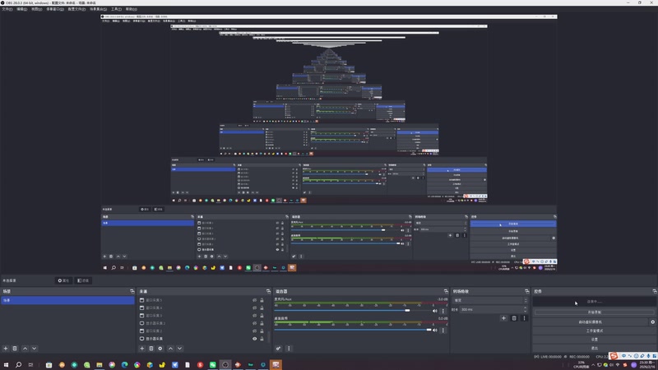658x370 pixels.
Task: Enable 工作室模式 Studio Mode button
Action: point(594,331)
